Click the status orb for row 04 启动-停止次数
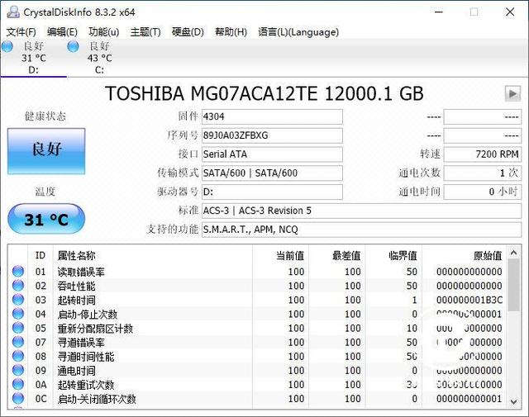Screen dimensions: 529x417 [x=18, y=314]
